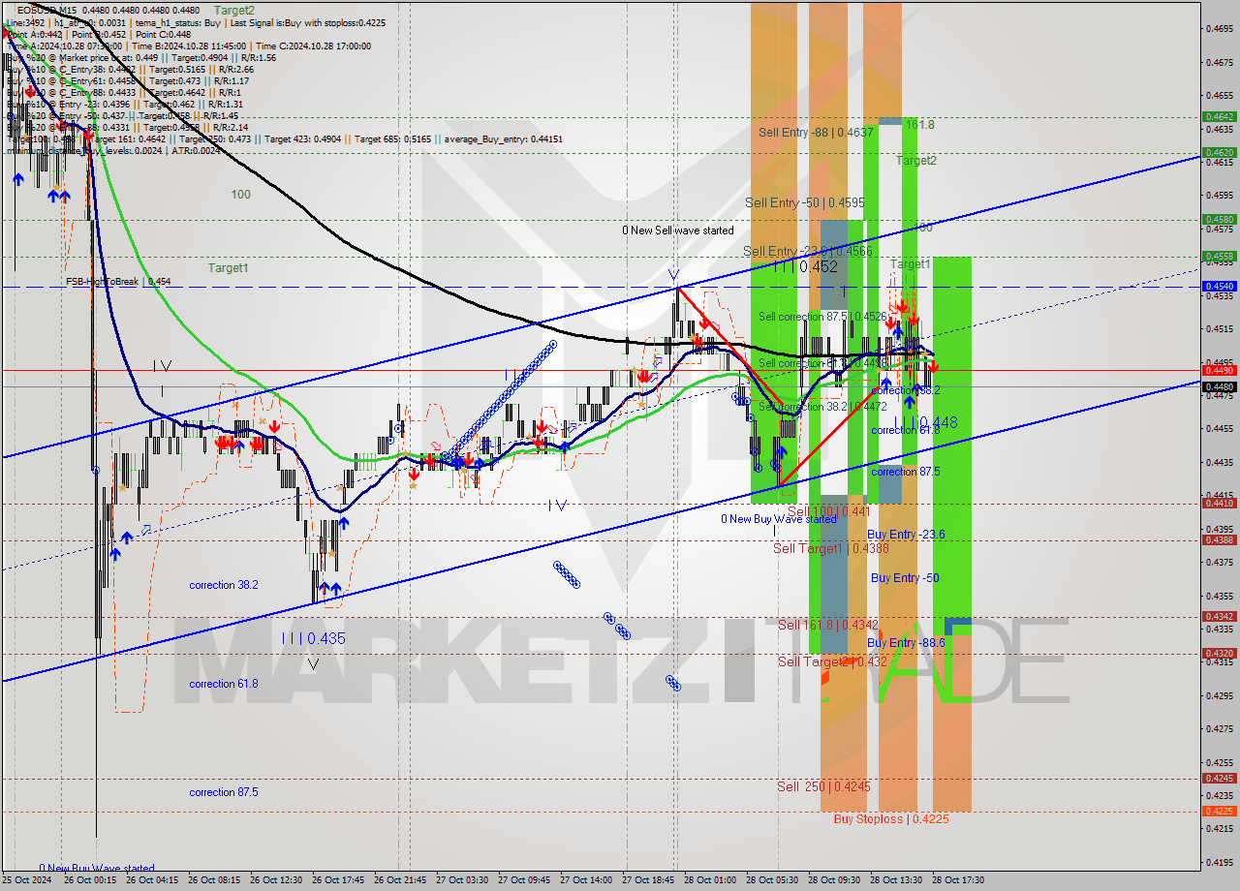
Task: Click the red 0.4388 price tag
Action: tap(1218, 539)
